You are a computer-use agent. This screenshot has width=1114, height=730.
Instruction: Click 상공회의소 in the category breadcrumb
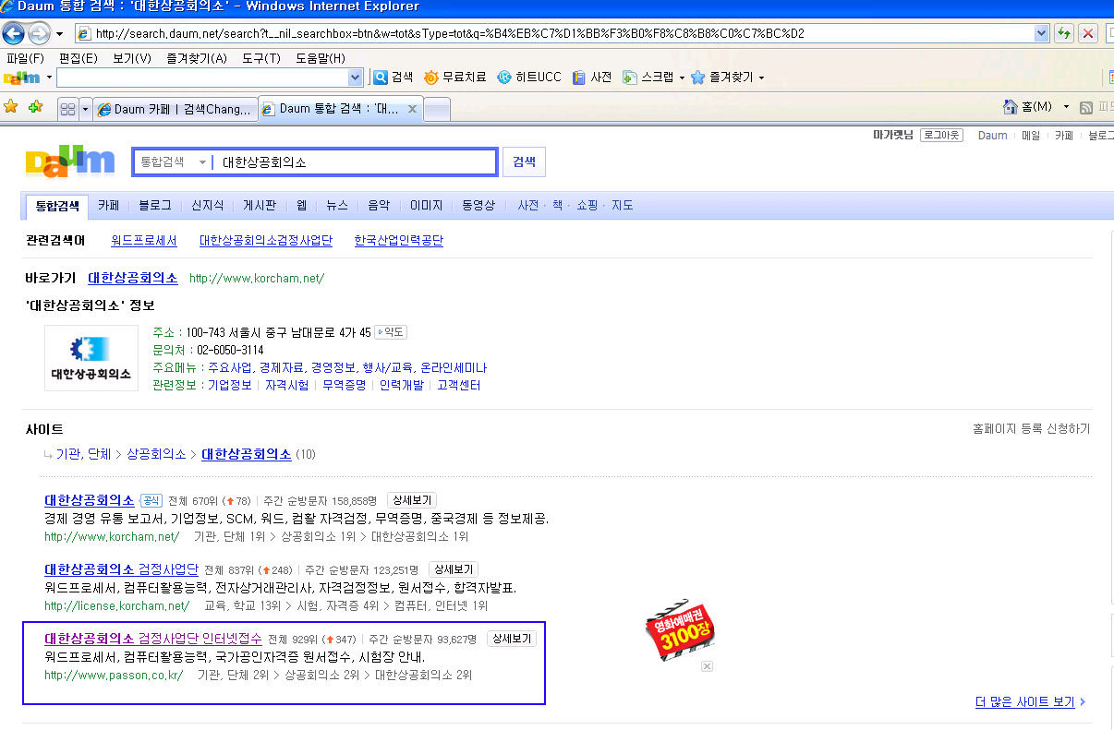156,454
